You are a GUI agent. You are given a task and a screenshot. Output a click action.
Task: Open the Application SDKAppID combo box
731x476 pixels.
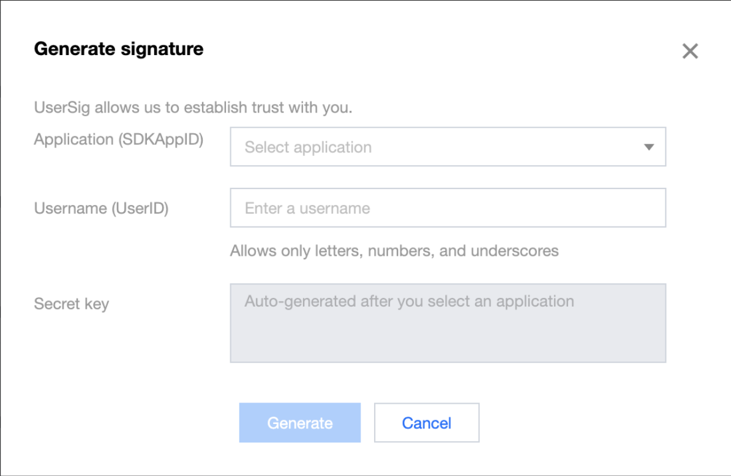coord(448,147)
